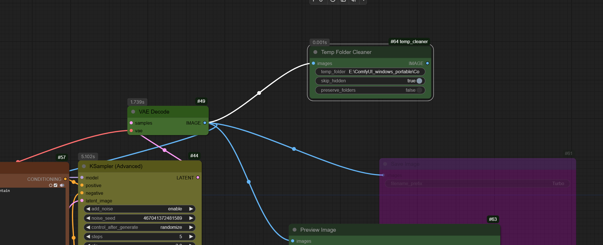603x245 pixels.
Task: Toggle the skip_hidden switch off
Action: (419, 81)
